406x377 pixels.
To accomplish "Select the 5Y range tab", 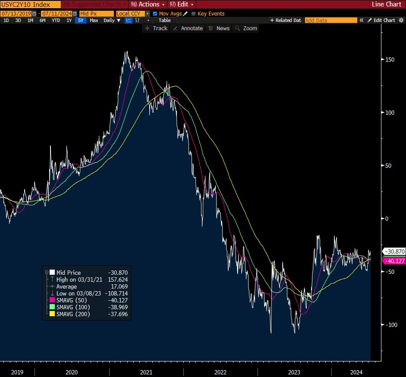I will pos(81,20).
